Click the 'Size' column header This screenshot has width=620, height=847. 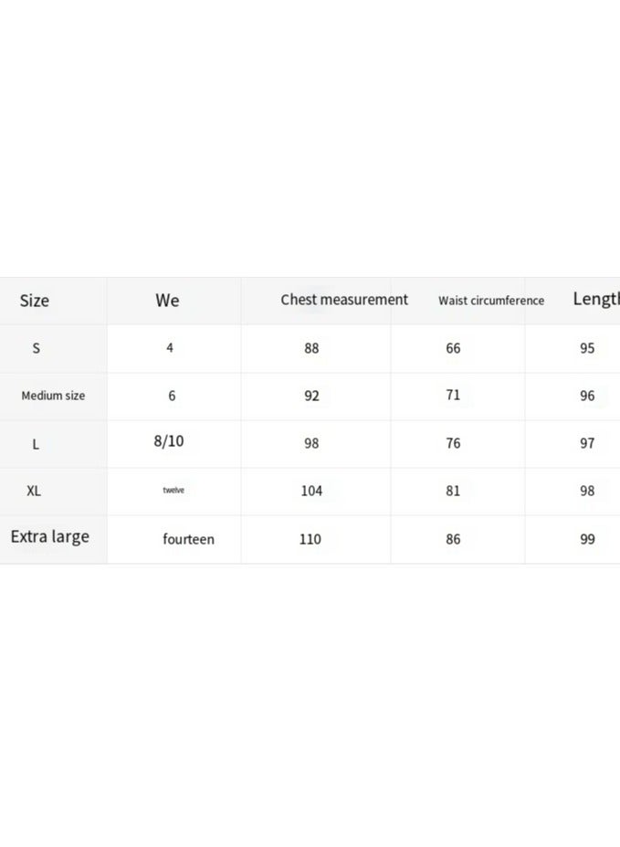click(35, 301)
